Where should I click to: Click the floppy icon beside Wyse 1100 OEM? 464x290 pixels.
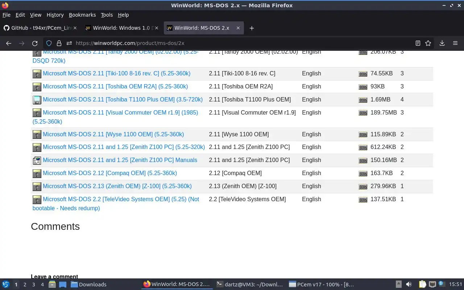pyautogui.click(x=37, y=134)
